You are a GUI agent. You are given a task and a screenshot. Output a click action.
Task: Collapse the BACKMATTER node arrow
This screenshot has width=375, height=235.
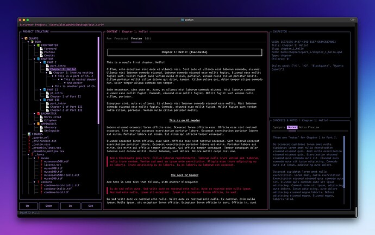[34, 114]
